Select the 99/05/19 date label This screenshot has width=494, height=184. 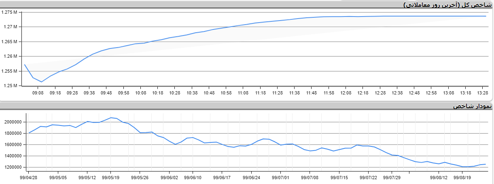coord(110,177)
